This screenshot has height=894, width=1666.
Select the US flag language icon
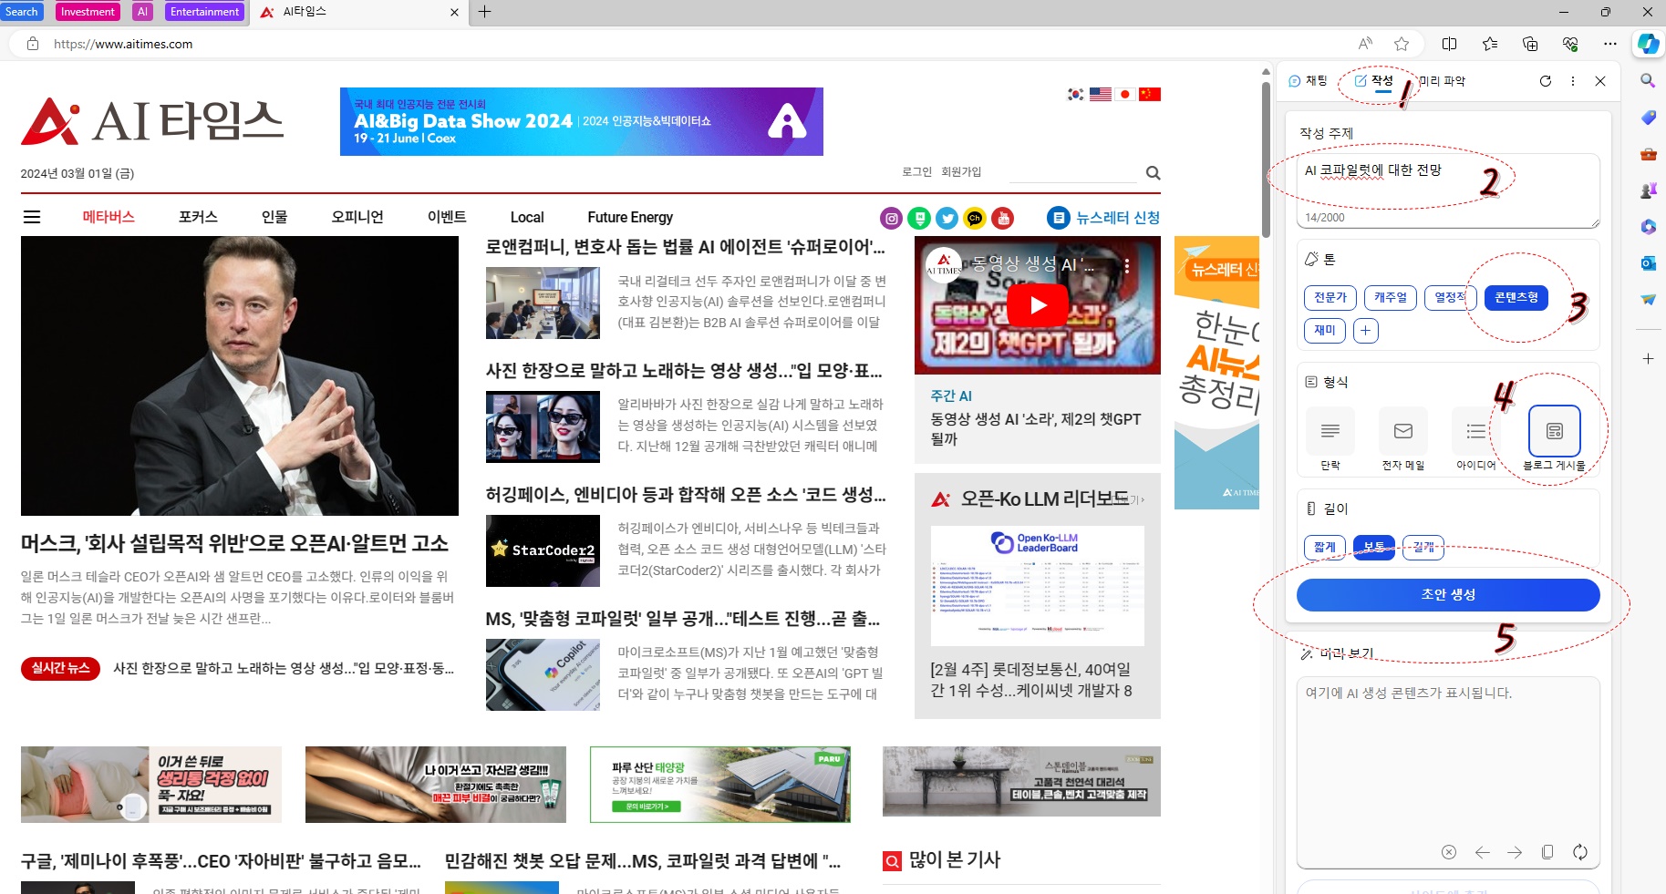1101,94
